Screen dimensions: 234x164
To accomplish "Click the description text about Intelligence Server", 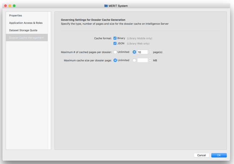I will (x=115, y=24).
